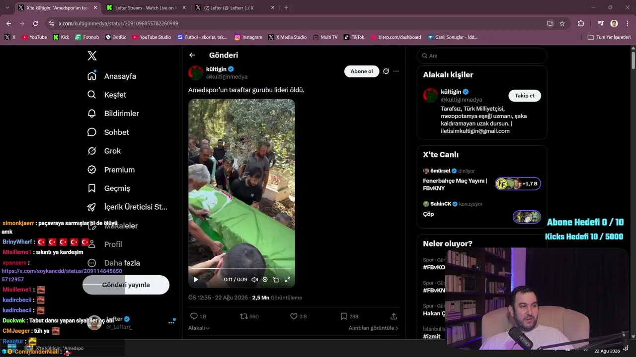Open video settings gear icon

tap(265, 280)
